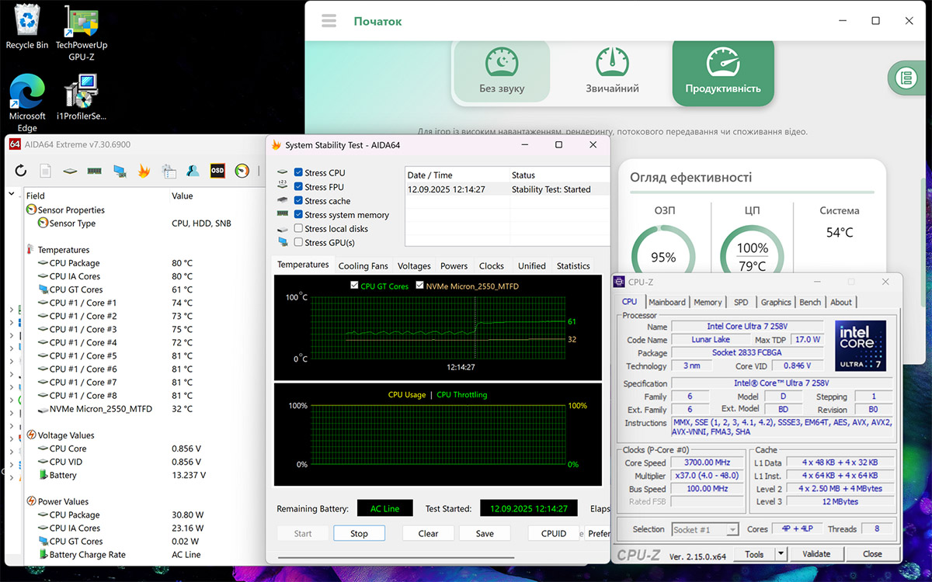Viewport: 932px width, 582px height.
Task: Click the Sensor Properties gauge icon
Action: coord(31,210)
